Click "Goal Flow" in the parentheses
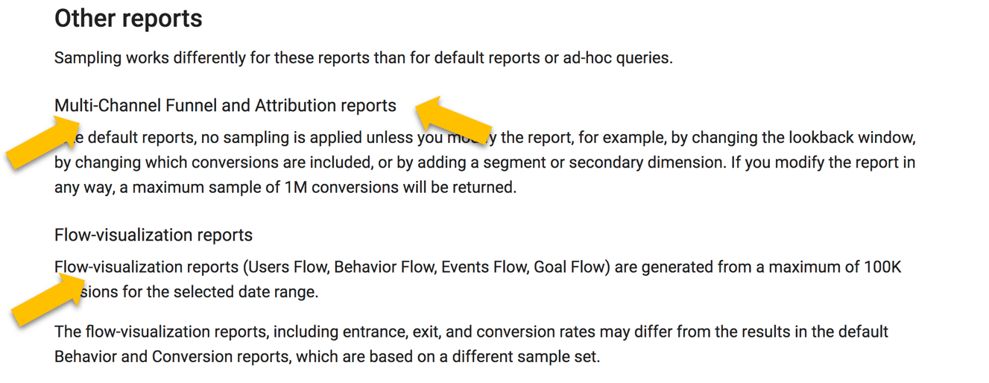This screenshot has width=989, height=383. (569, 268)
